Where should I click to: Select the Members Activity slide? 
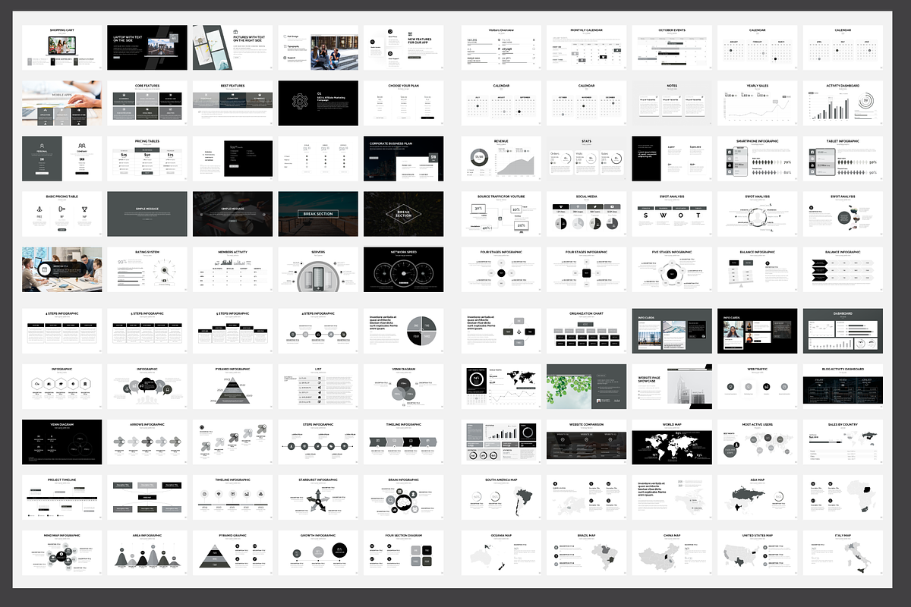coord(233,269)
